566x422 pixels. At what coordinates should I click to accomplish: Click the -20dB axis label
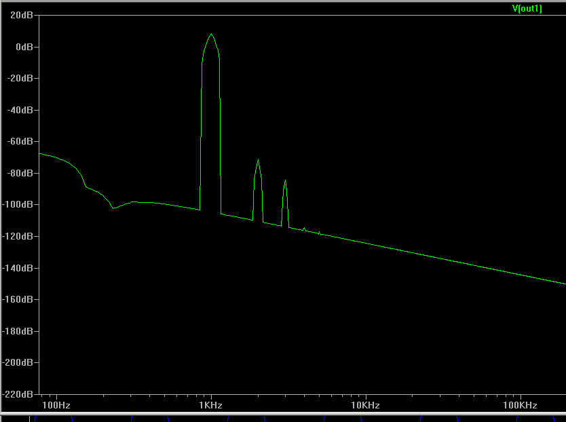pyautogui.click(x=20, y=78)
